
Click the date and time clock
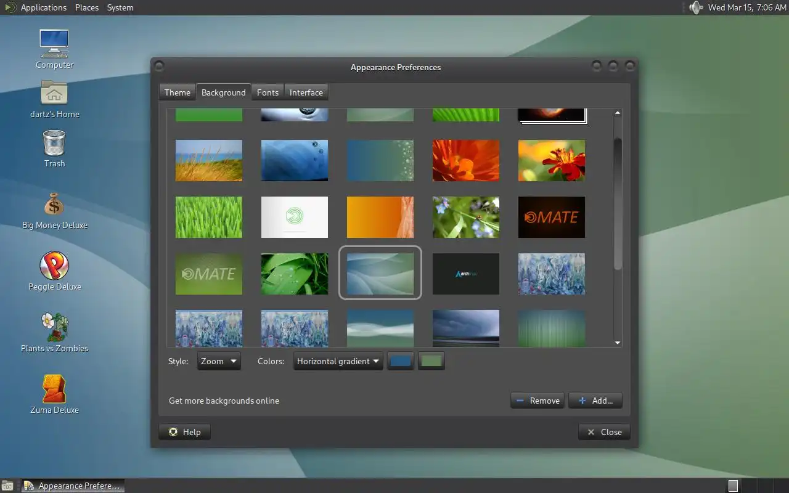(746, 7)
